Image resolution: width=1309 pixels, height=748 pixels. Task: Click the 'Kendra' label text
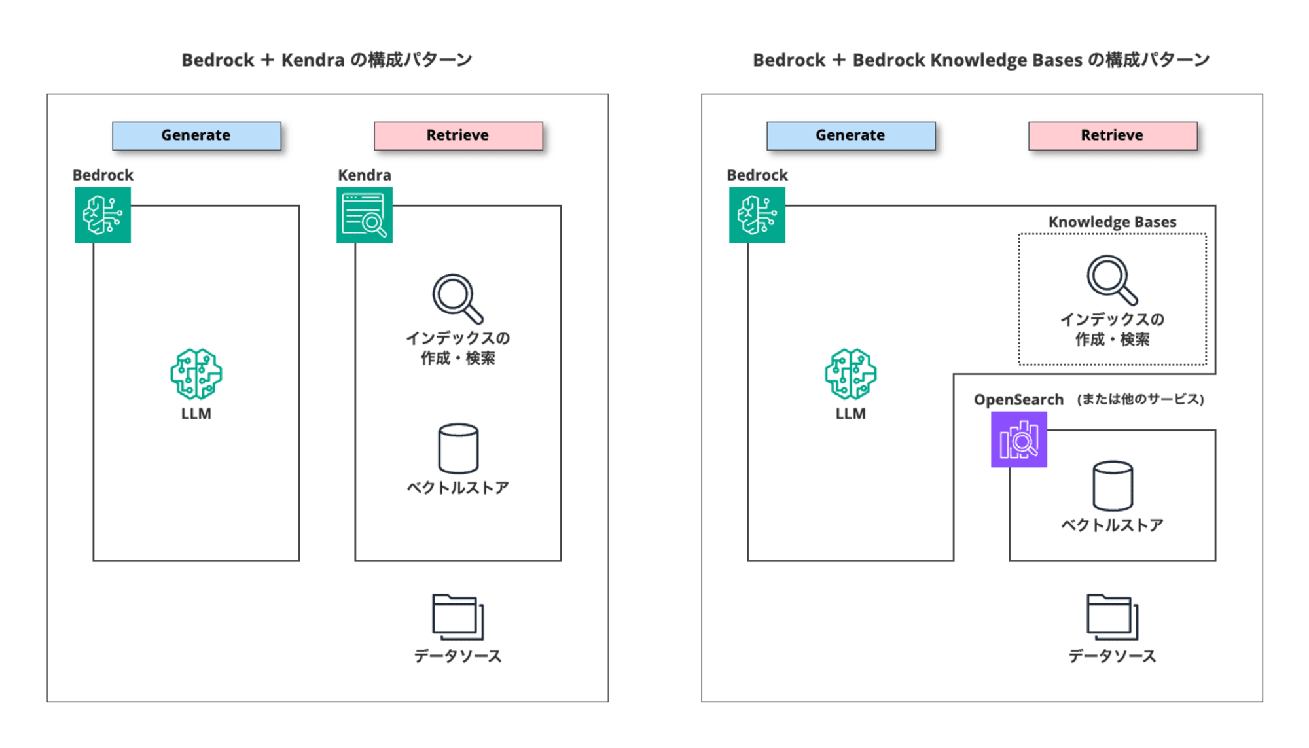click(365, 175)
